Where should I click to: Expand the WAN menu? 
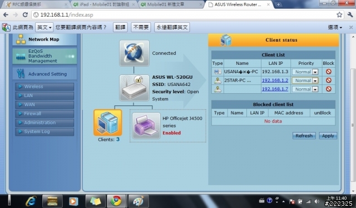(x=44, y=105)
